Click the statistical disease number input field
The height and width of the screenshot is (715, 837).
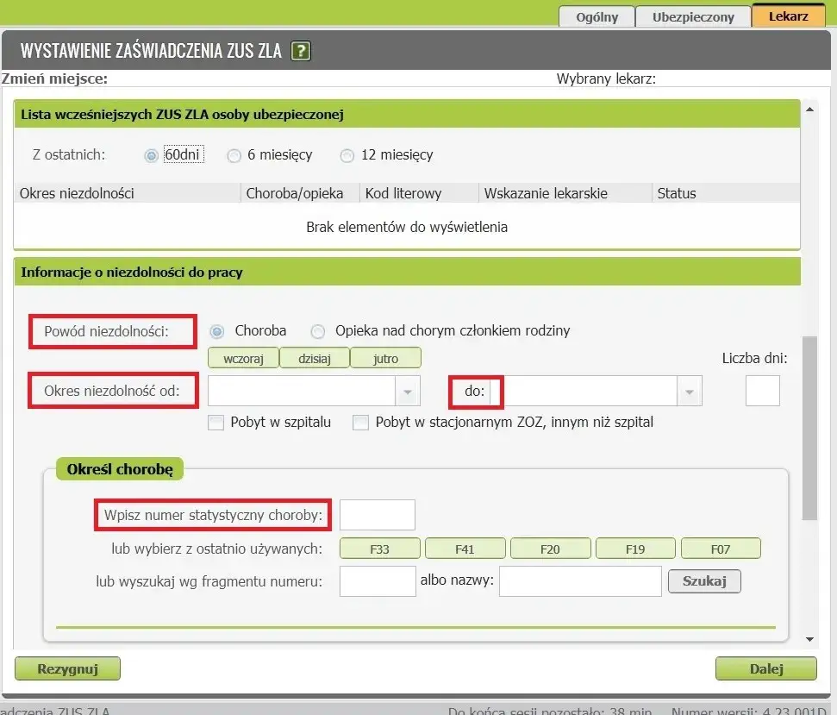[377, 515]
